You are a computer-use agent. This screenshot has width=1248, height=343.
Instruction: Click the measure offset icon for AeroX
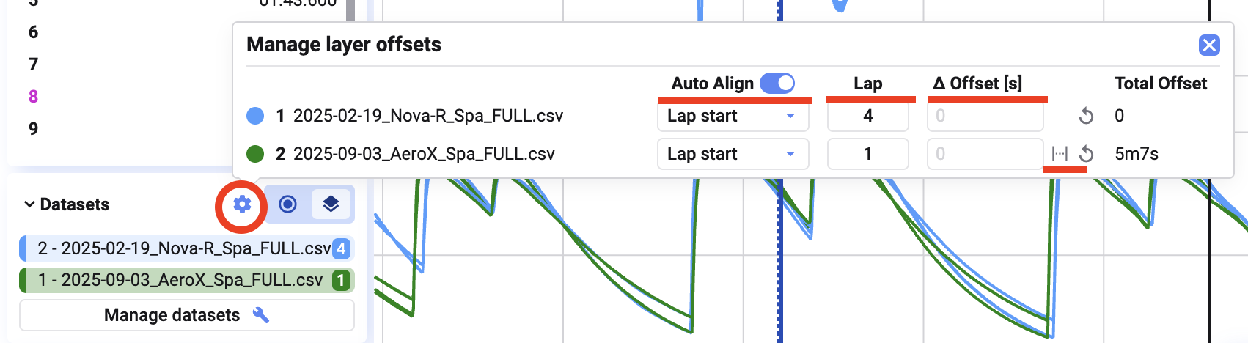[1060, 154]
